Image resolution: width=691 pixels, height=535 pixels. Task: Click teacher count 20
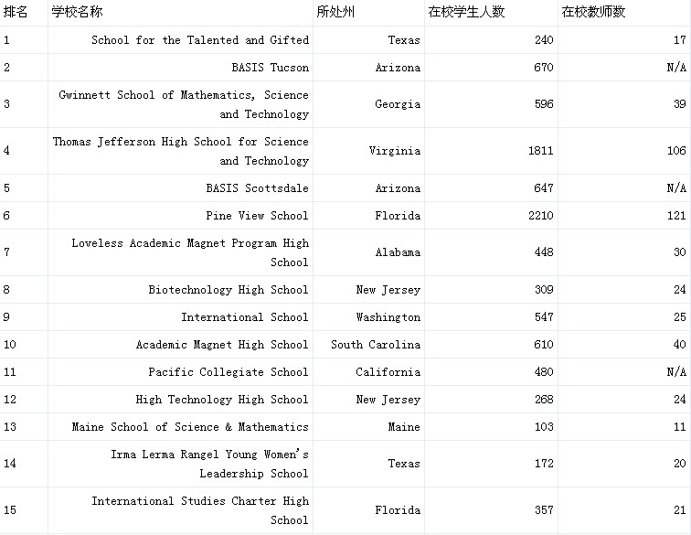pyautogui.click(x=680, y=464)
